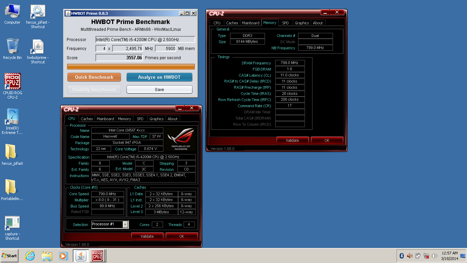Viewport: 467px width, 263px height.
Task: Click Analyze on HWBOT button
Action: coord(159,77)
